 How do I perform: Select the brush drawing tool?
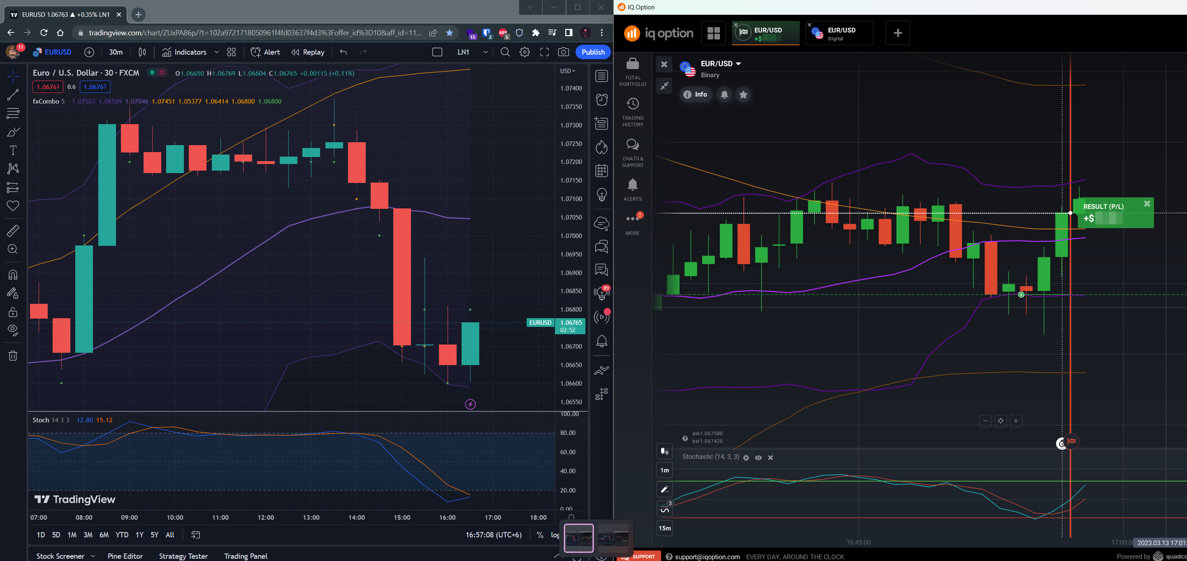[13, 132]
